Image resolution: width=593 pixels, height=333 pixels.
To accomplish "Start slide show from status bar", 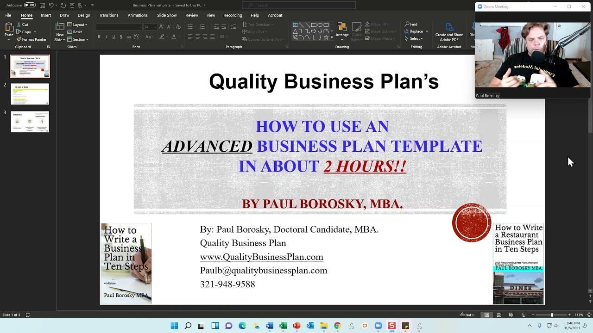I will pos(524,315).
